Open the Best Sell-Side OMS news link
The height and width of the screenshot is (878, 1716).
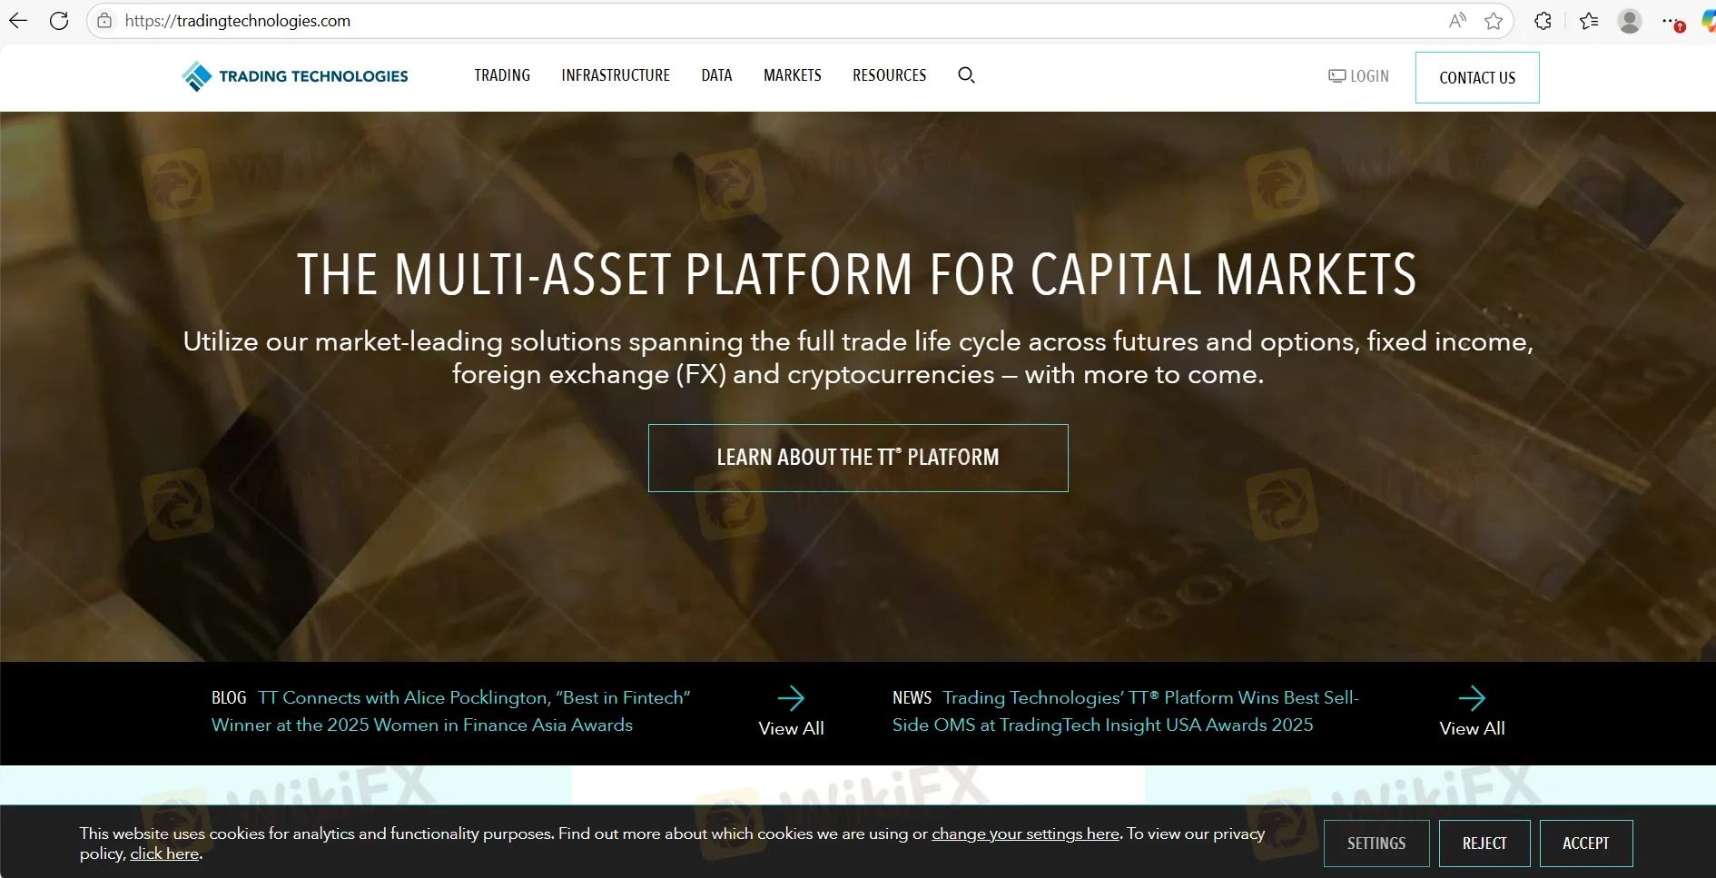1126,711
